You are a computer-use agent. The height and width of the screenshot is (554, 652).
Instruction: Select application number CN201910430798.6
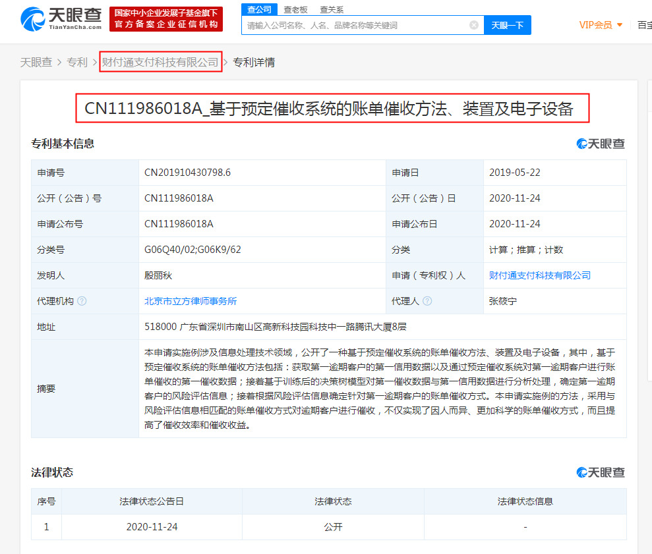pyautogui.click(x=187, y=173)
